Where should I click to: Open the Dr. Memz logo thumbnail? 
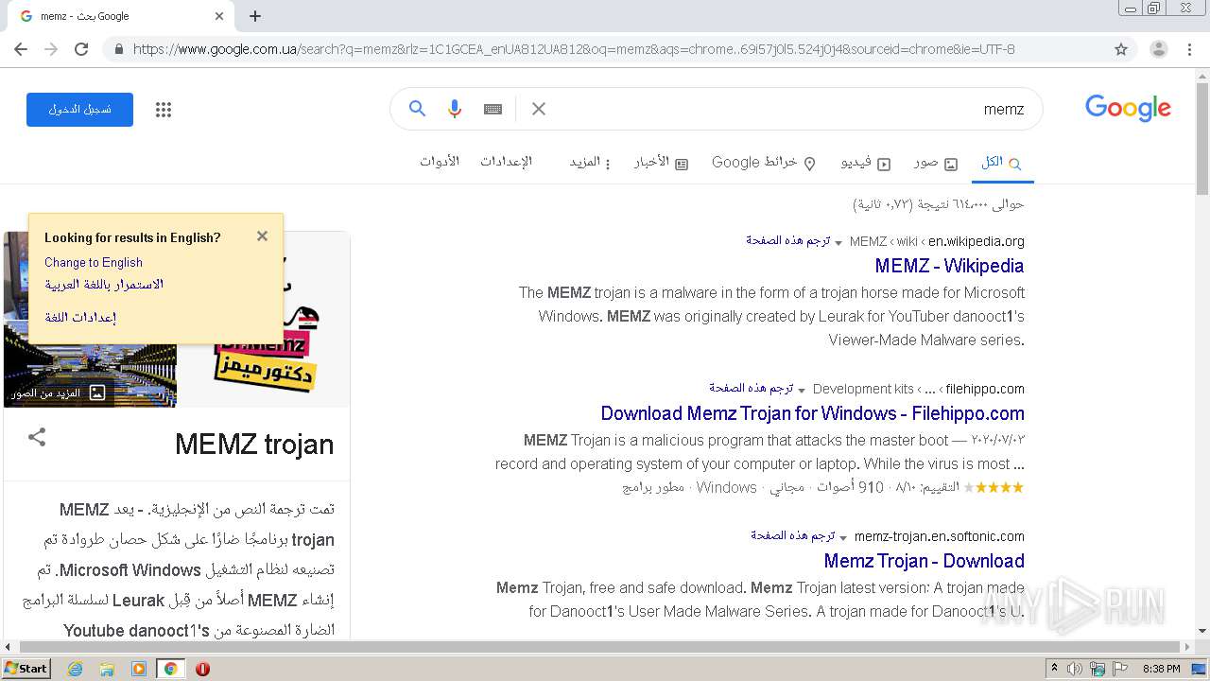pos(263,320)
